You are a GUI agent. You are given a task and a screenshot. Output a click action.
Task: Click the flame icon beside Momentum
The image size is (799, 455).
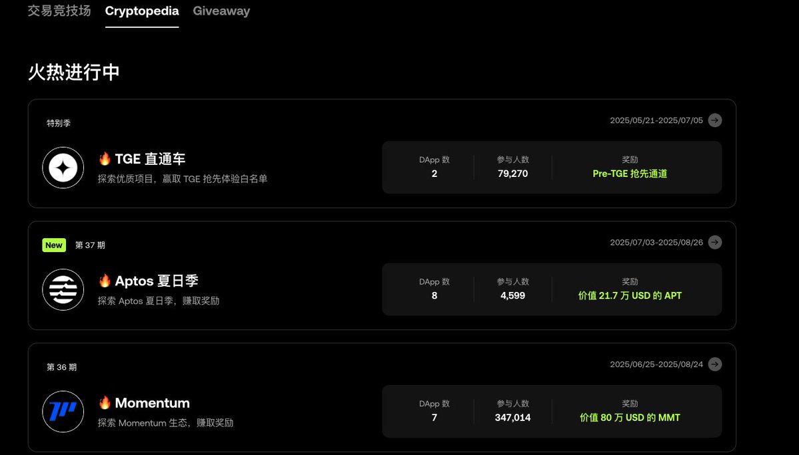105,402
